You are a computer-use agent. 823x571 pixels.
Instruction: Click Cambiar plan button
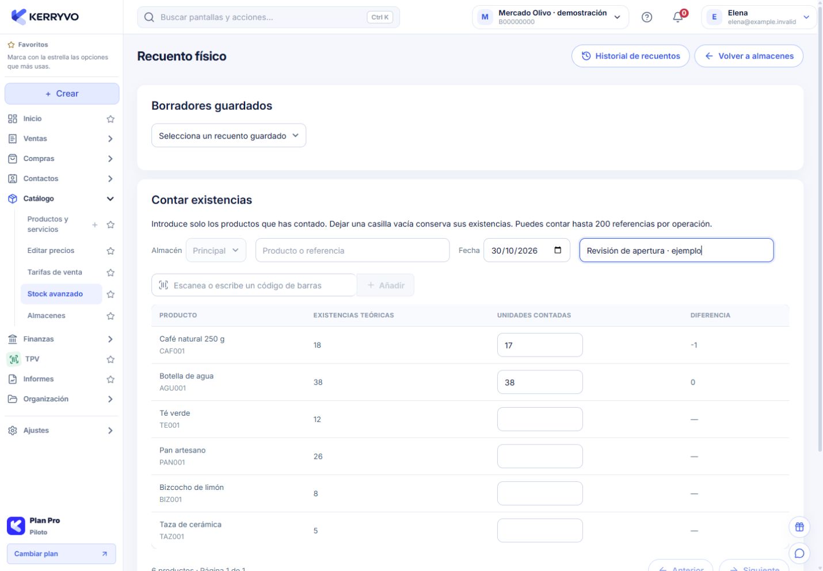click(x=61, y=554)
